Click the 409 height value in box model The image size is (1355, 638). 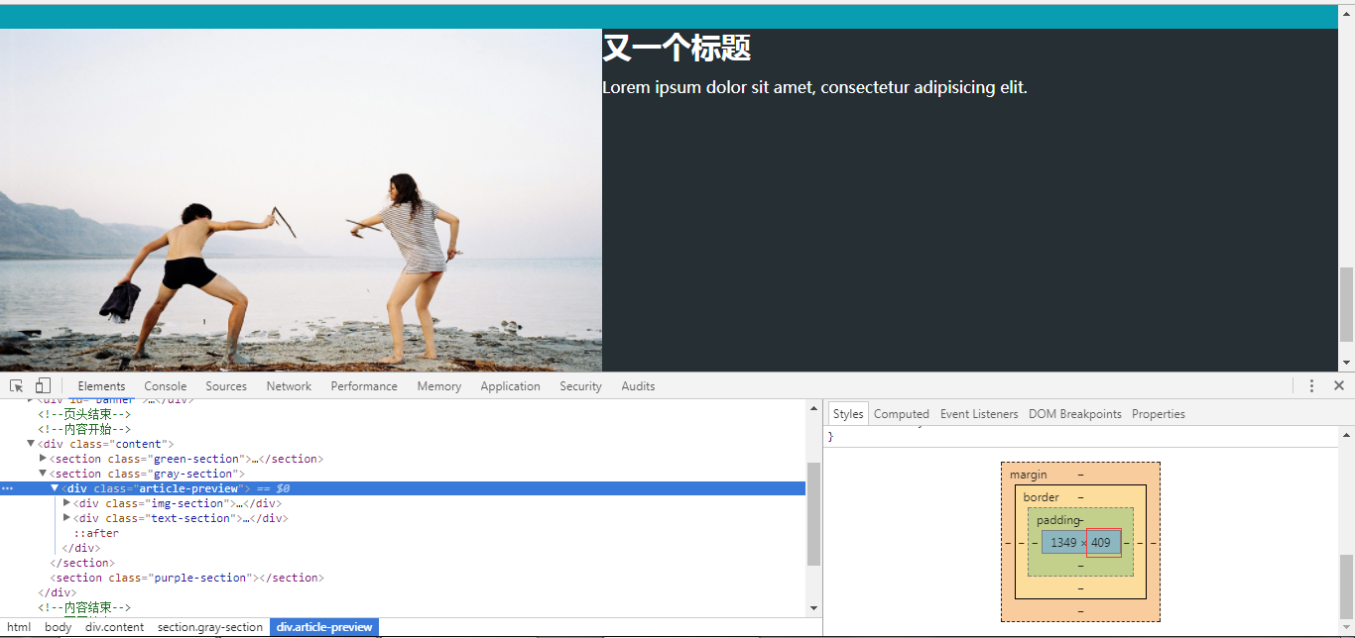(x=1101, y=543)
